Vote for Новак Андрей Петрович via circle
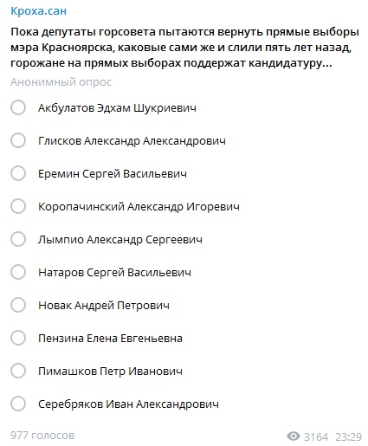The width and height of the screenshot is (368, 446). [18, 305]
